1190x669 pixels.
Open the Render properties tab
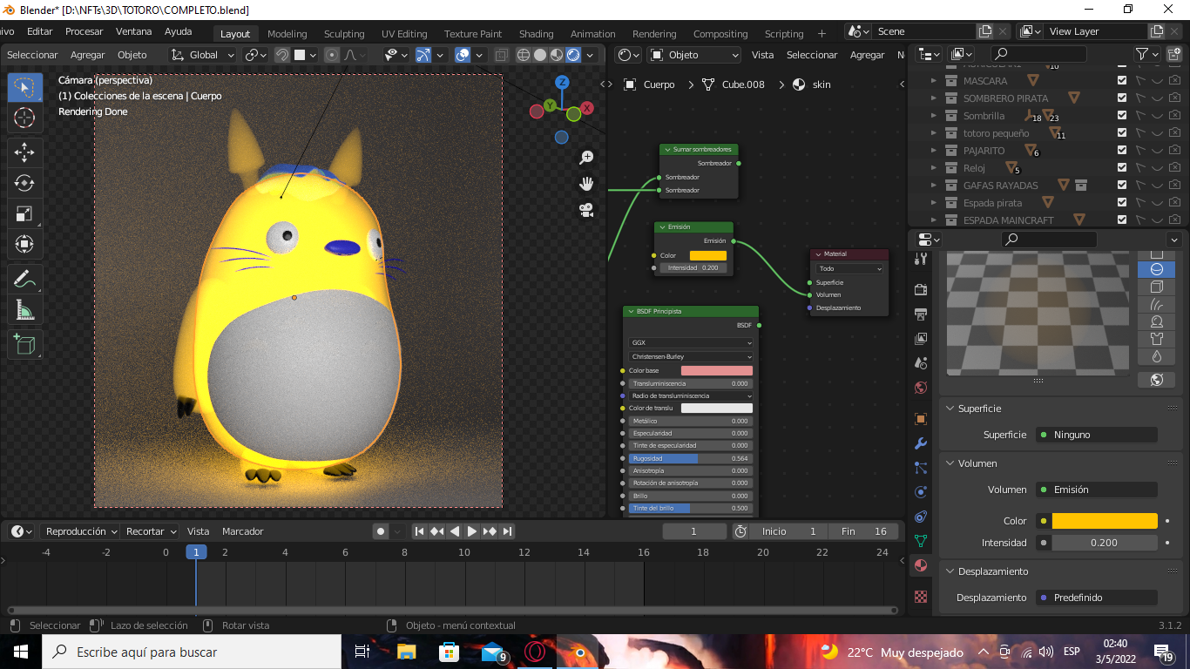point(921,289)
